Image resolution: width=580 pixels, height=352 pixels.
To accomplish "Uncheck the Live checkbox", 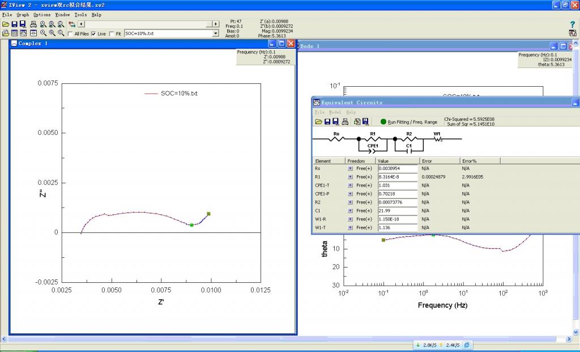I will pyautogui.click(x=93, y=33).
